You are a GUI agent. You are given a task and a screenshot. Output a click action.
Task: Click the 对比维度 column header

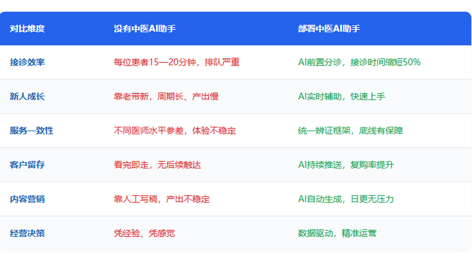(x=27, y=29)
